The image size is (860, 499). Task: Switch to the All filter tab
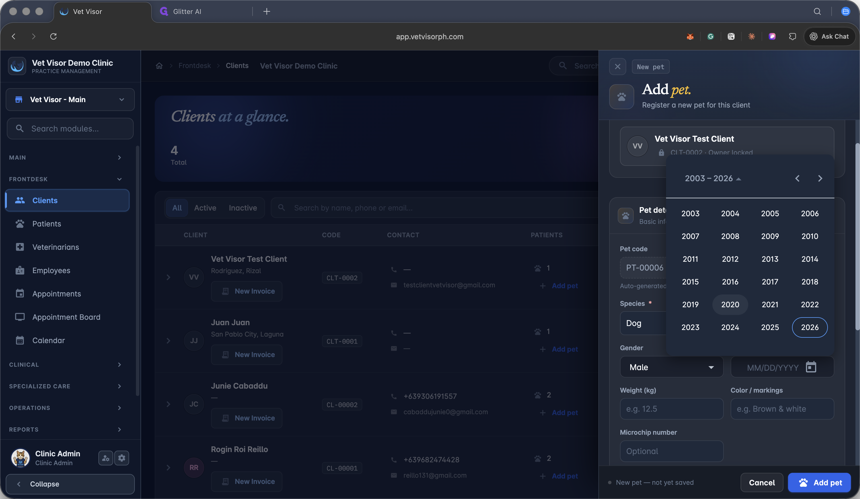[177, 208]
